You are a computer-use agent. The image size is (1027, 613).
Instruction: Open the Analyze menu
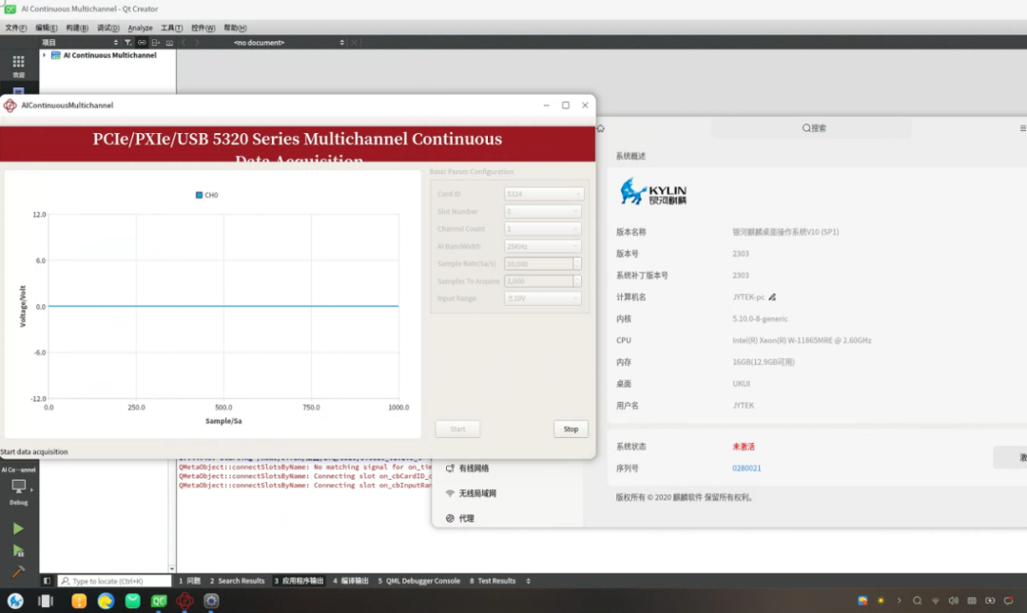coord(140,29)
